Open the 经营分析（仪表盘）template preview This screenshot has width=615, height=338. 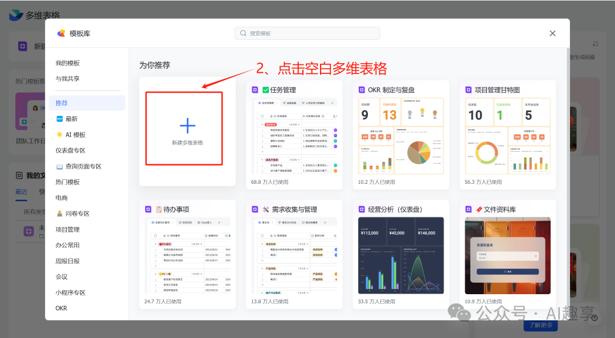click(401, 255)
